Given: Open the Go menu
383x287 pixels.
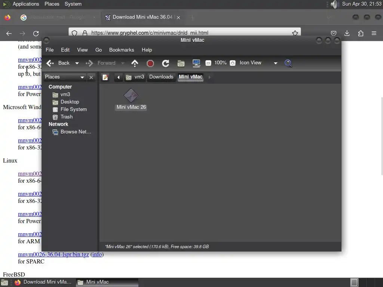Looking at the screenshot, I should click(98, 50).
